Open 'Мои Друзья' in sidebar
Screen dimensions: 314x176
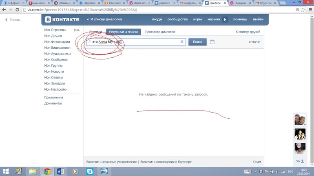(53, 36)
